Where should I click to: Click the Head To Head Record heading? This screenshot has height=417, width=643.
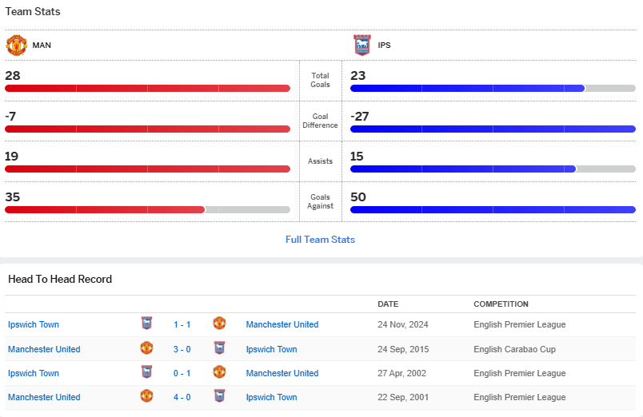[60, 279]
